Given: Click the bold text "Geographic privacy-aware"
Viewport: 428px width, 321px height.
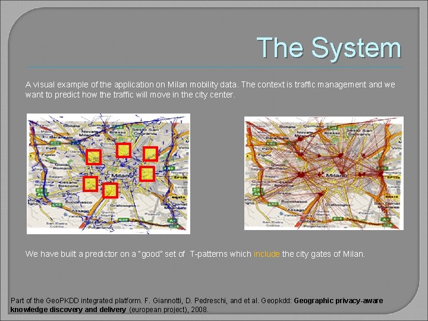Looking at the screenshot, I should [x=338, y=301].
